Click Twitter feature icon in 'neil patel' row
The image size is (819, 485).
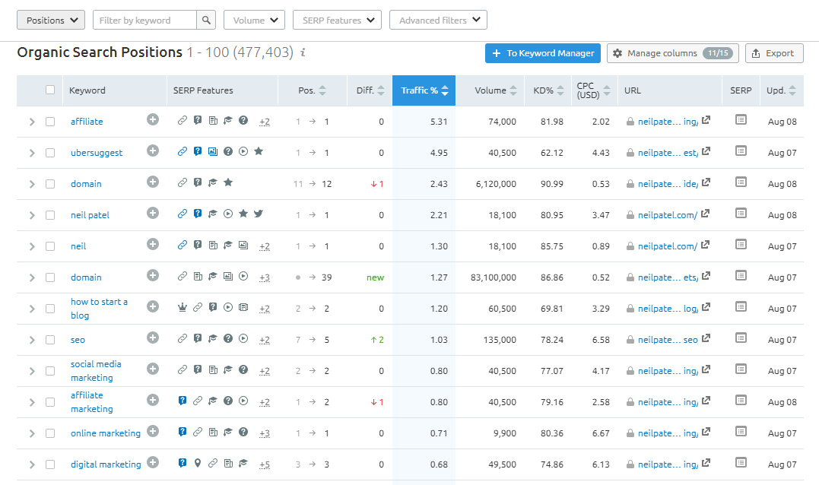tap(259, 214)
